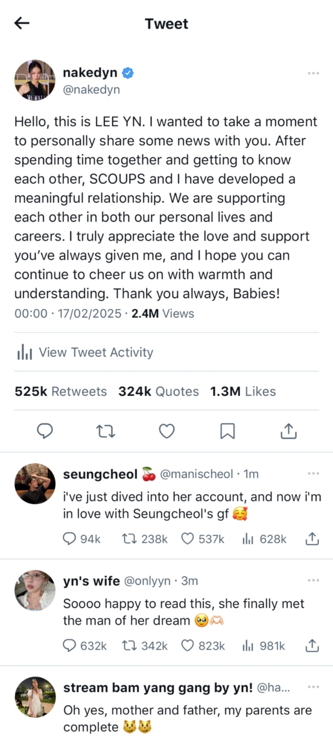
Task: Share yn's wife reply
Action: [x=312, y=645]
